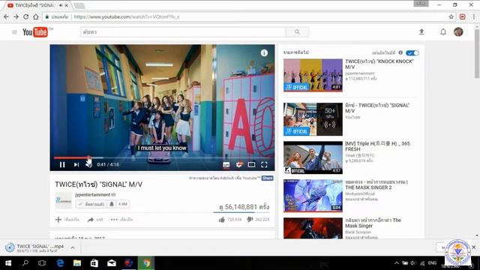This screenshot has width=480, height=270.
Task: Click the jypentertainment channel name
Action: point(93,195)
